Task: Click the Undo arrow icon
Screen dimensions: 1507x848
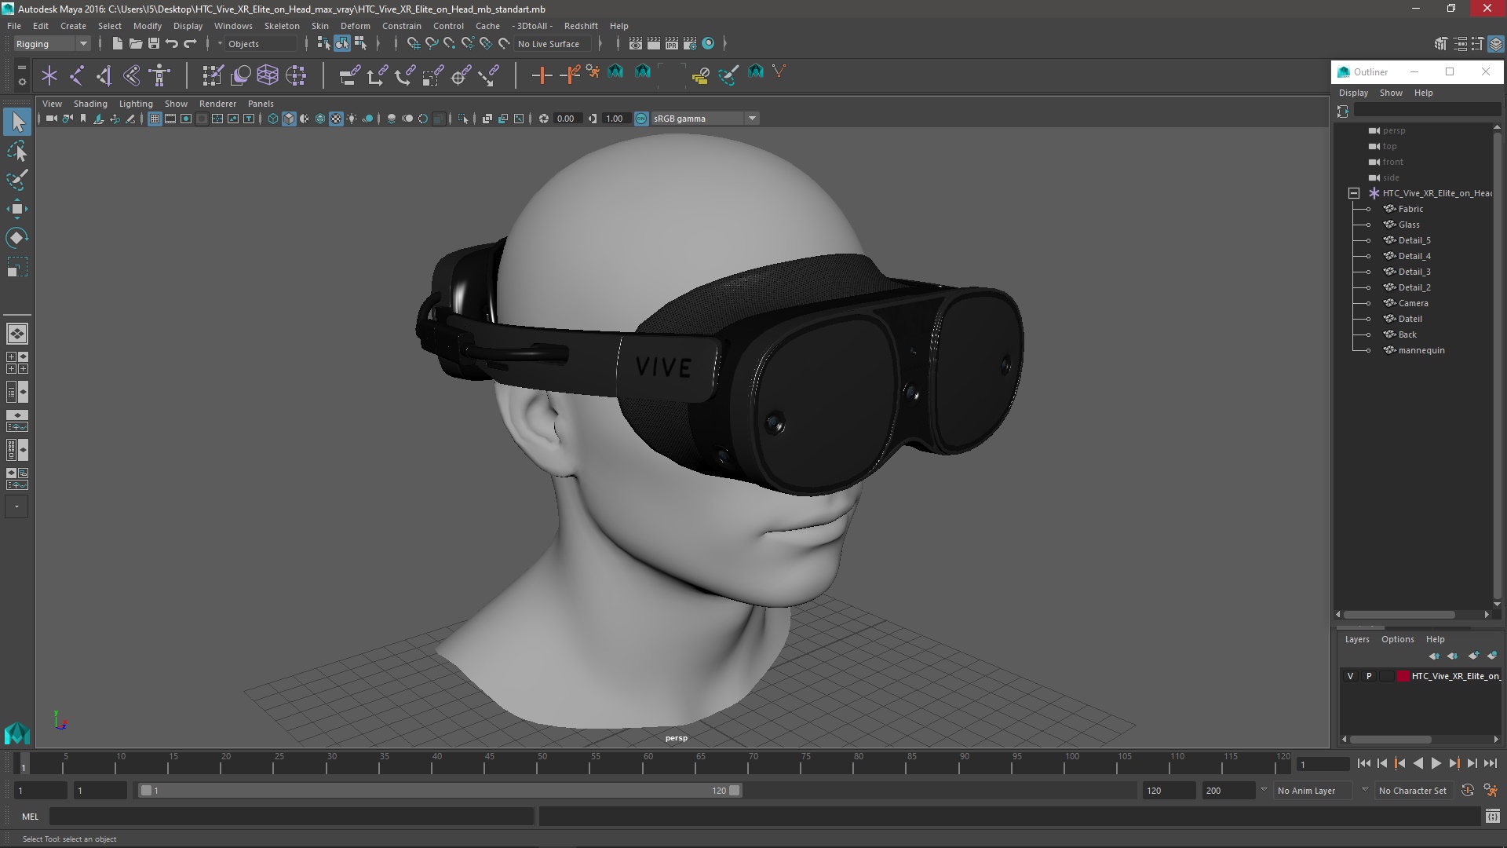Action: (x=172, y=44)
